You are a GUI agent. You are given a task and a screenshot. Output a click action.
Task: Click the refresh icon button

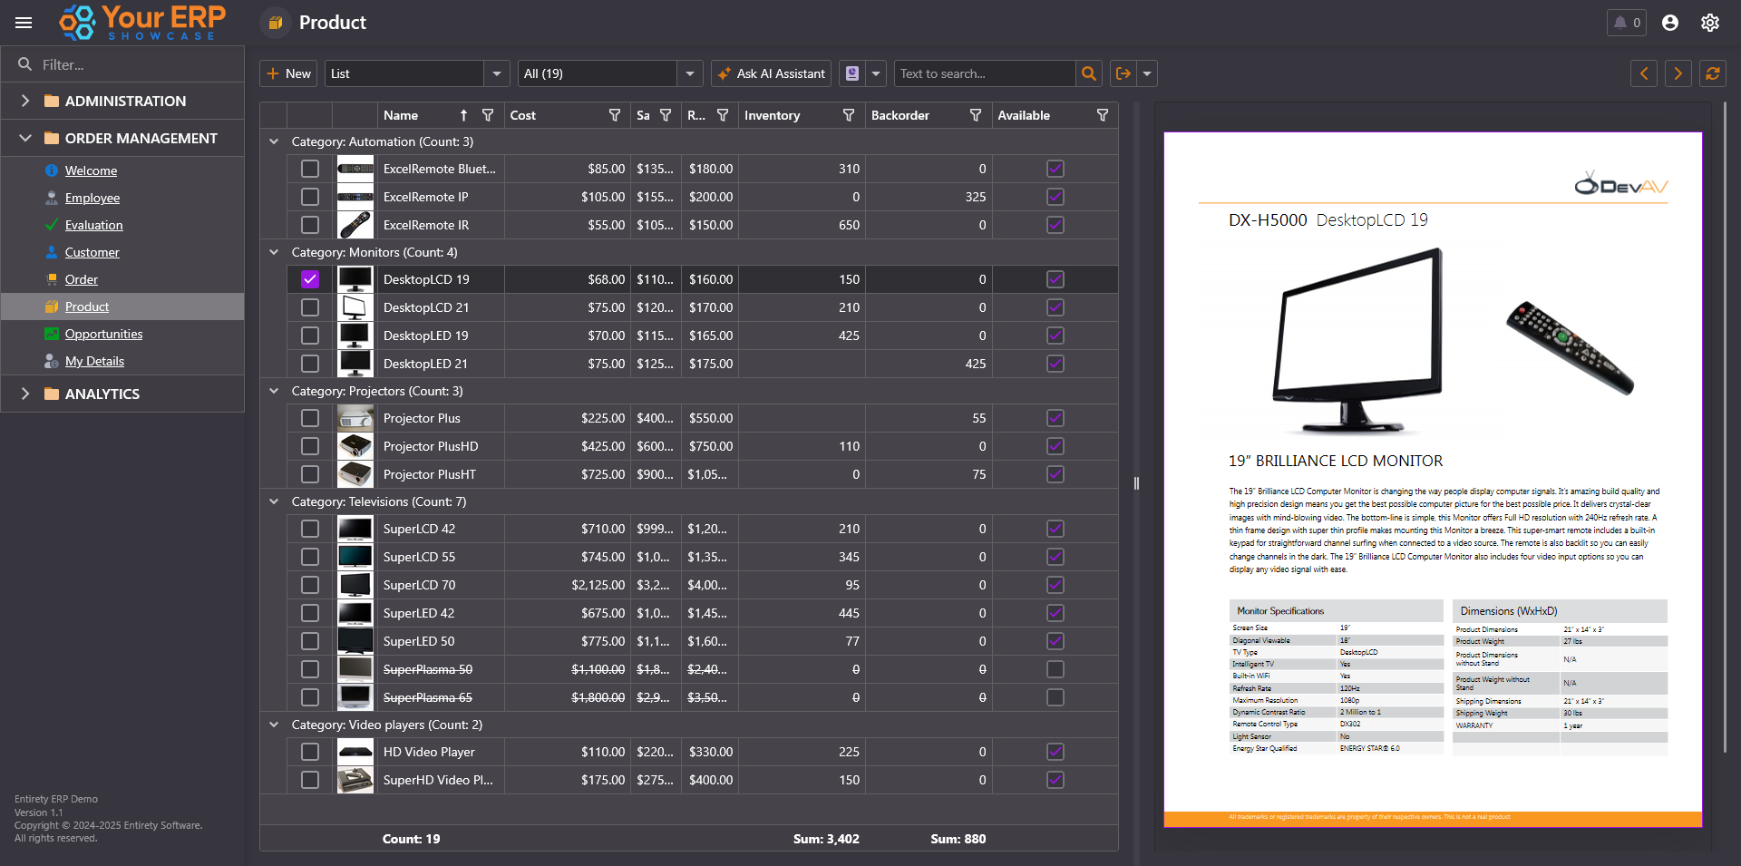pyautogui.click(x=1712, y=73)
